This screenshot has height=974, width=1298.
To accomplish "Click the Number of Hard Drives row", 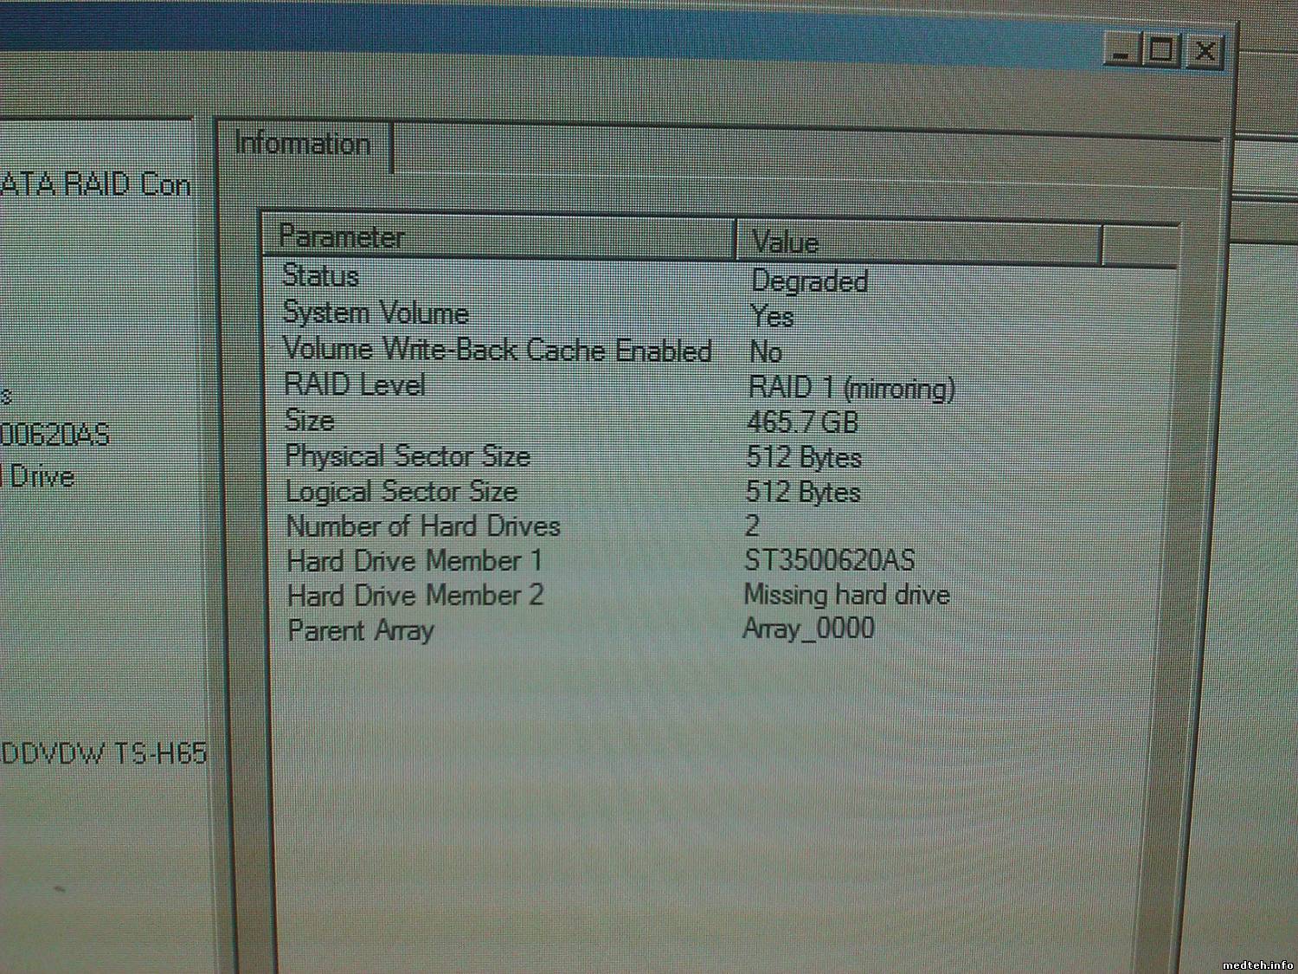I will click(x=423, y=526).
